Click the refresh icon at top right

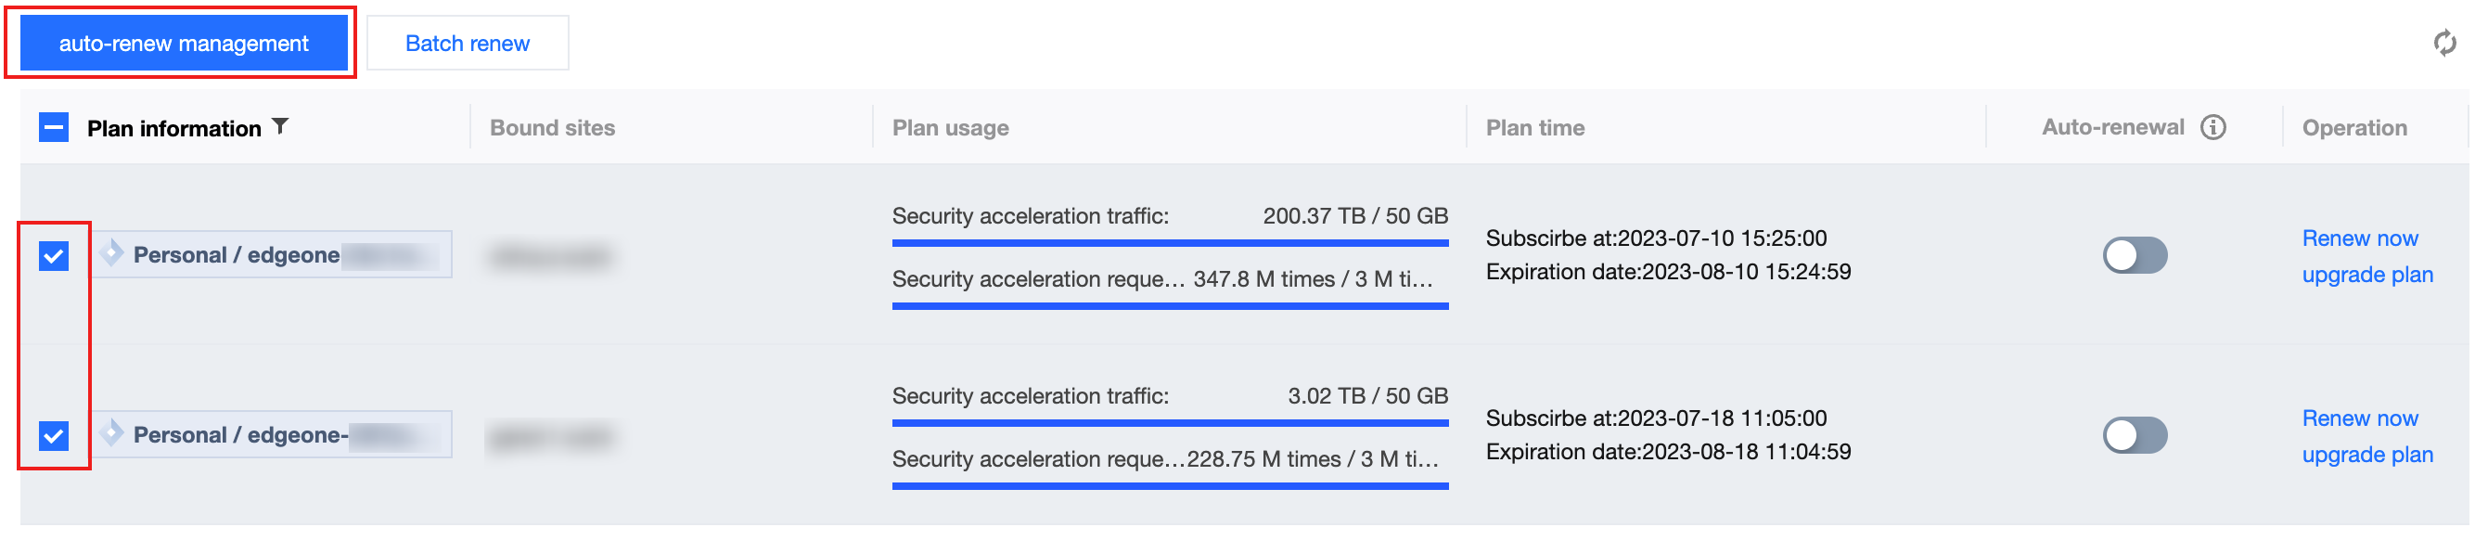click(x=2443, y=43)
